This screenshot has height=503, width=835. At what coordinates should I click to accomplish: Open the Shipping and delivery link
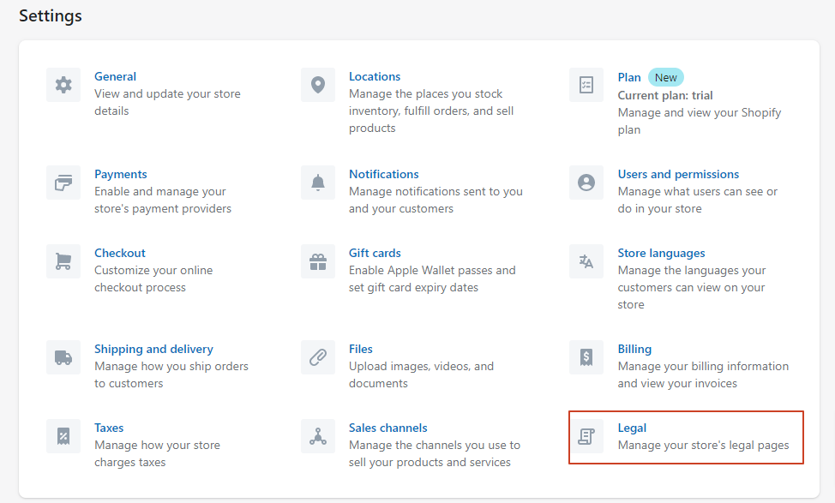click(x=153, y=349)
